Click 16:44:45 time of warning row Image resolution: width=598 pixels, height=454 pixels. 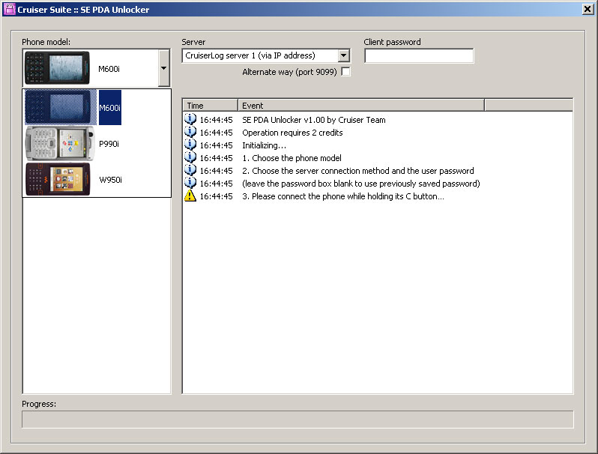coord(217,196)
